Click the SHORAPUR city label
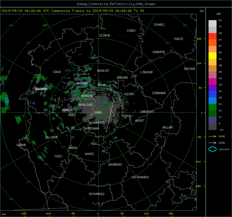 (159, 52)
